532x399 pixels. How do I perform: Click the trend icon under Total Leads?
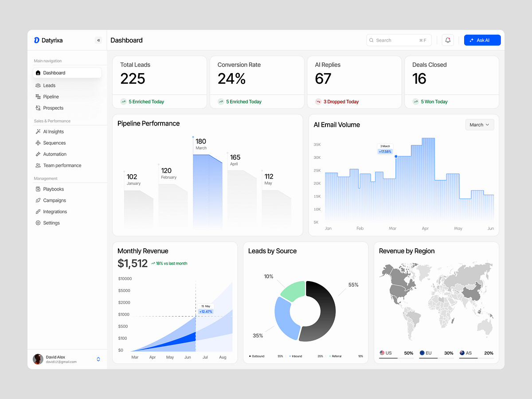coord(124,102)
